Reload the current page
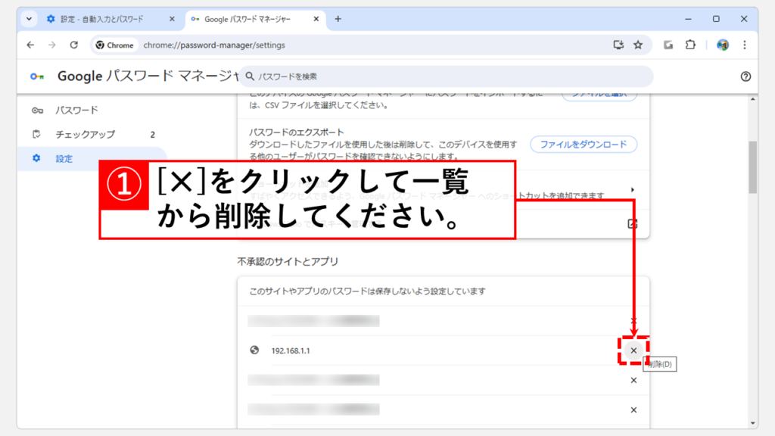 pos(73,45)
